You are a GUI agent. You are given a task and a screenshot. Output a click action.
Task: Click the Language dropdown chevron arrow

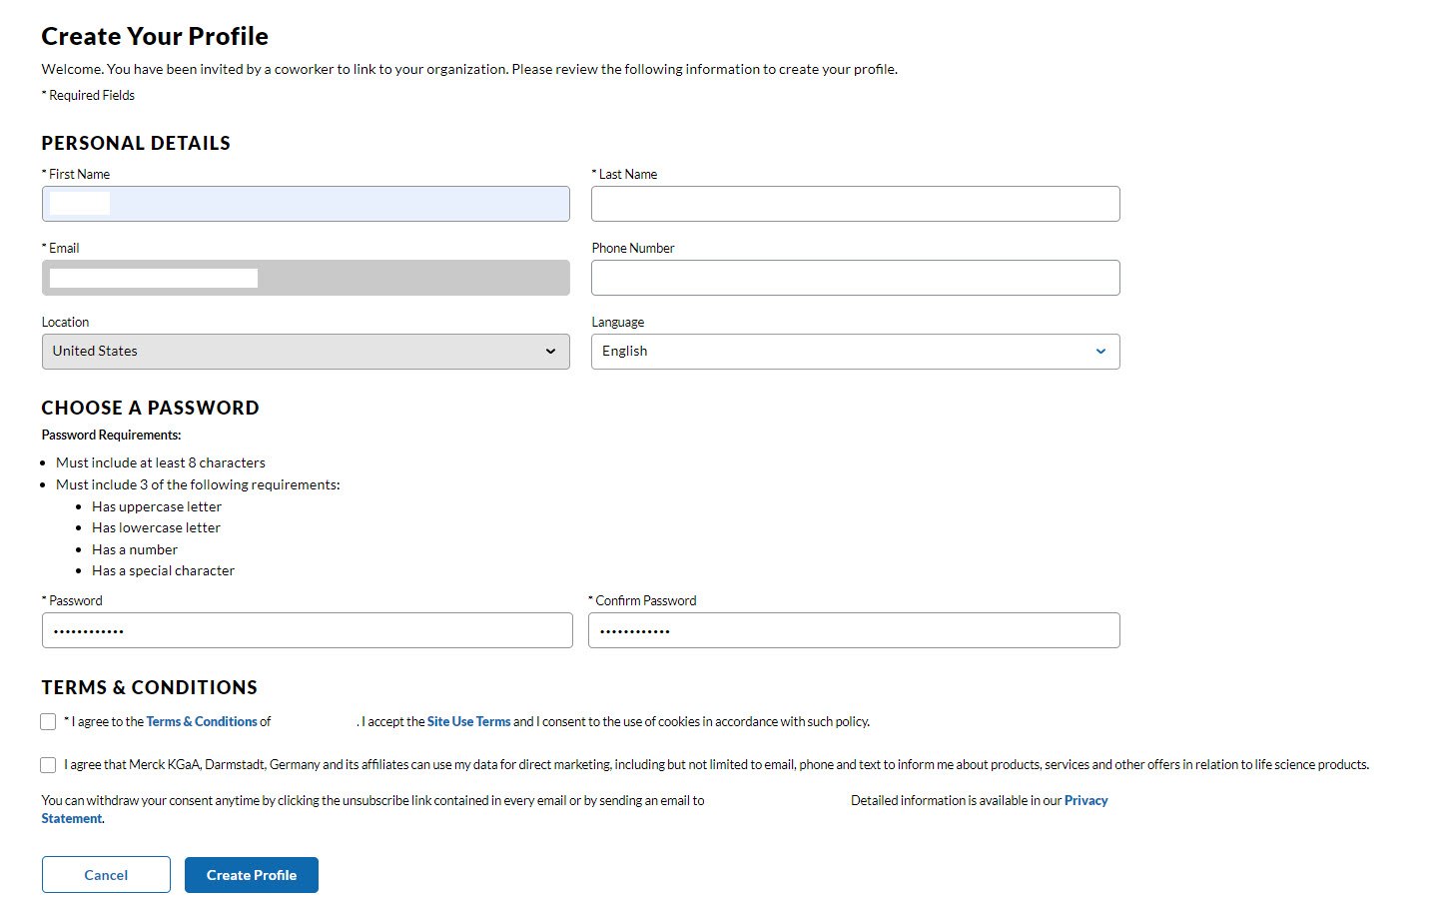coord(1101,352)
